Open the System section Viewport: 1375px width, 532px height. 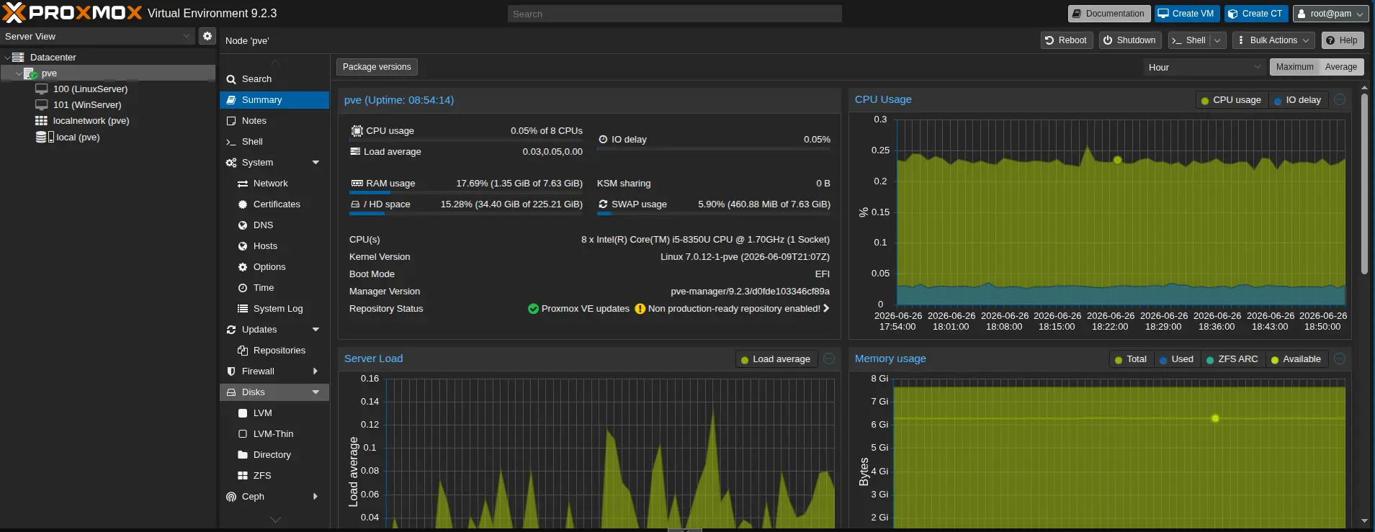(x=274, y=163)
